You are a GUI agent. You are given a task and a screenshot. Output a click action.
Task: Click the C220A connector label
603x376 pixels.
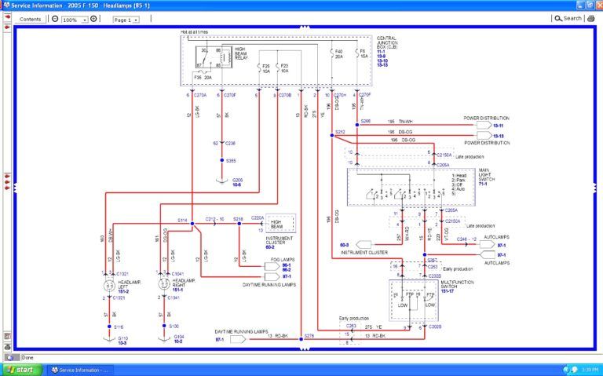[x=258, y=218]
